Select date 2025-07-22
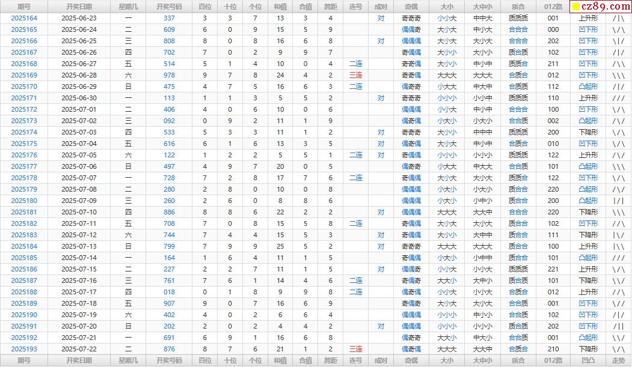The image size is (632, 367). [79, 350]
